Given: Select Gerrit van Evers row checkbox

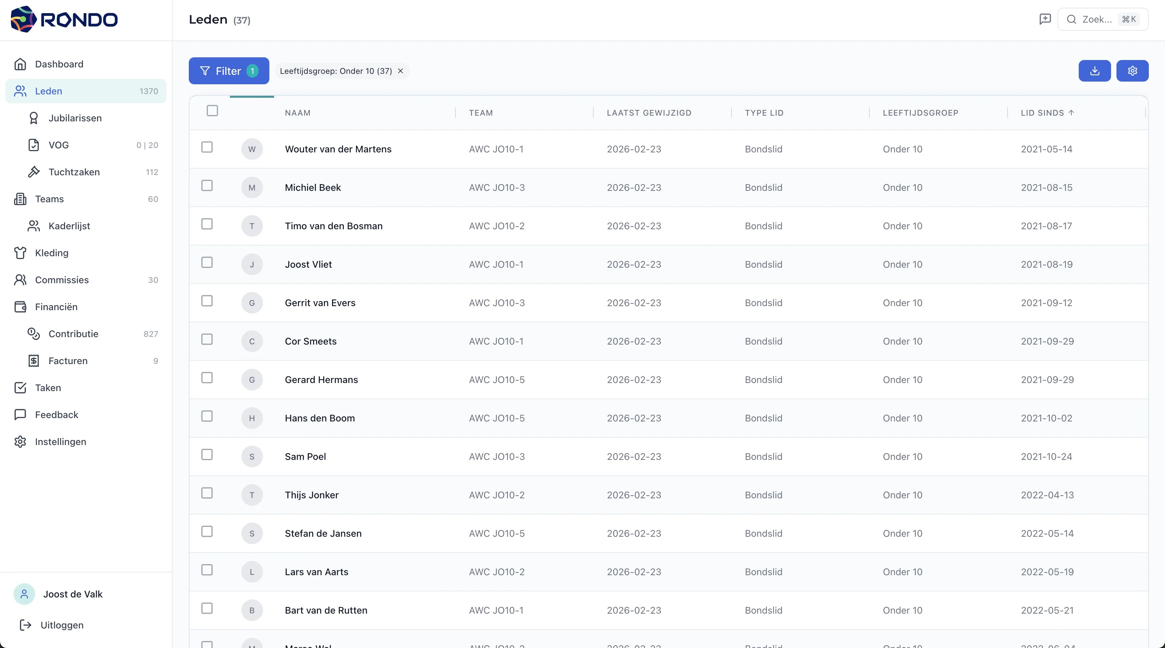Looking at the screenshot, I should pyautogui.click(x=207, y=301).
